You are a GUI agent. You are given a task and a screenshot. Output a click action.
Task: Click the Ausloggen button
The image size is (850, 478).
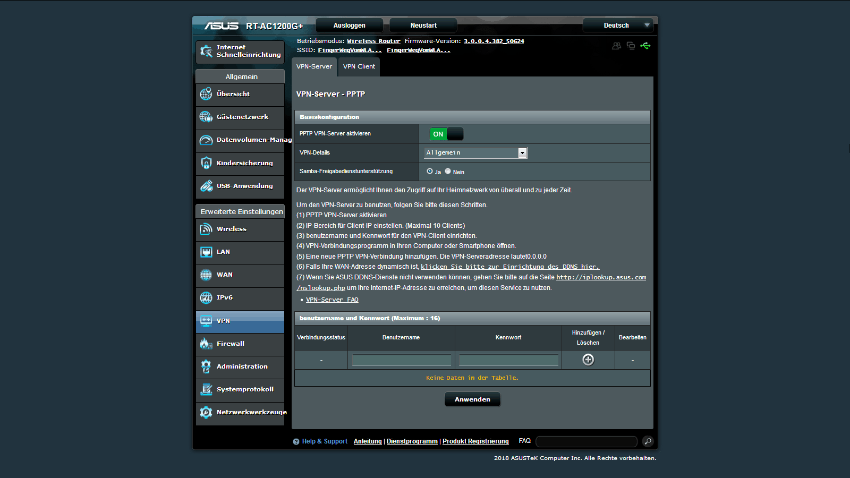click(x=349, y=25)
